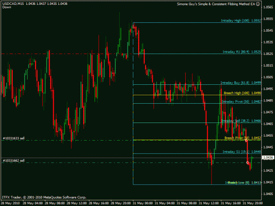The width and height of the screenshot is (275, 206).
Task: Click the '28 May 2010' time axis label
Action: [x=10, y=203]
